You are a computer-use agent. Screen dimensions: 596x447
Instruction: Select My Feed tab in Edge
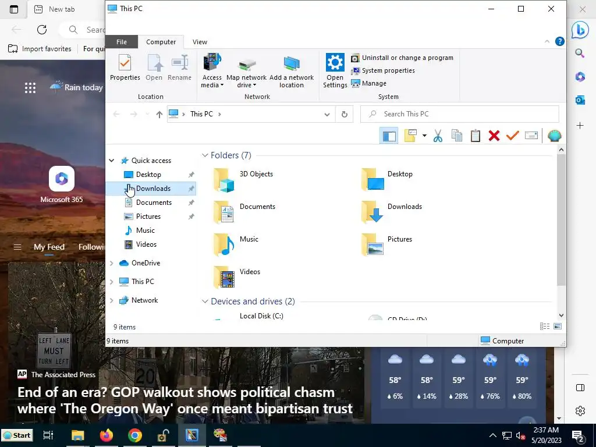tap(49, 247)
